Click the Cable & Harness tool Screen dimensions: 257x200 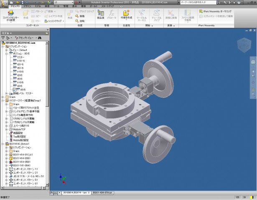142,15
